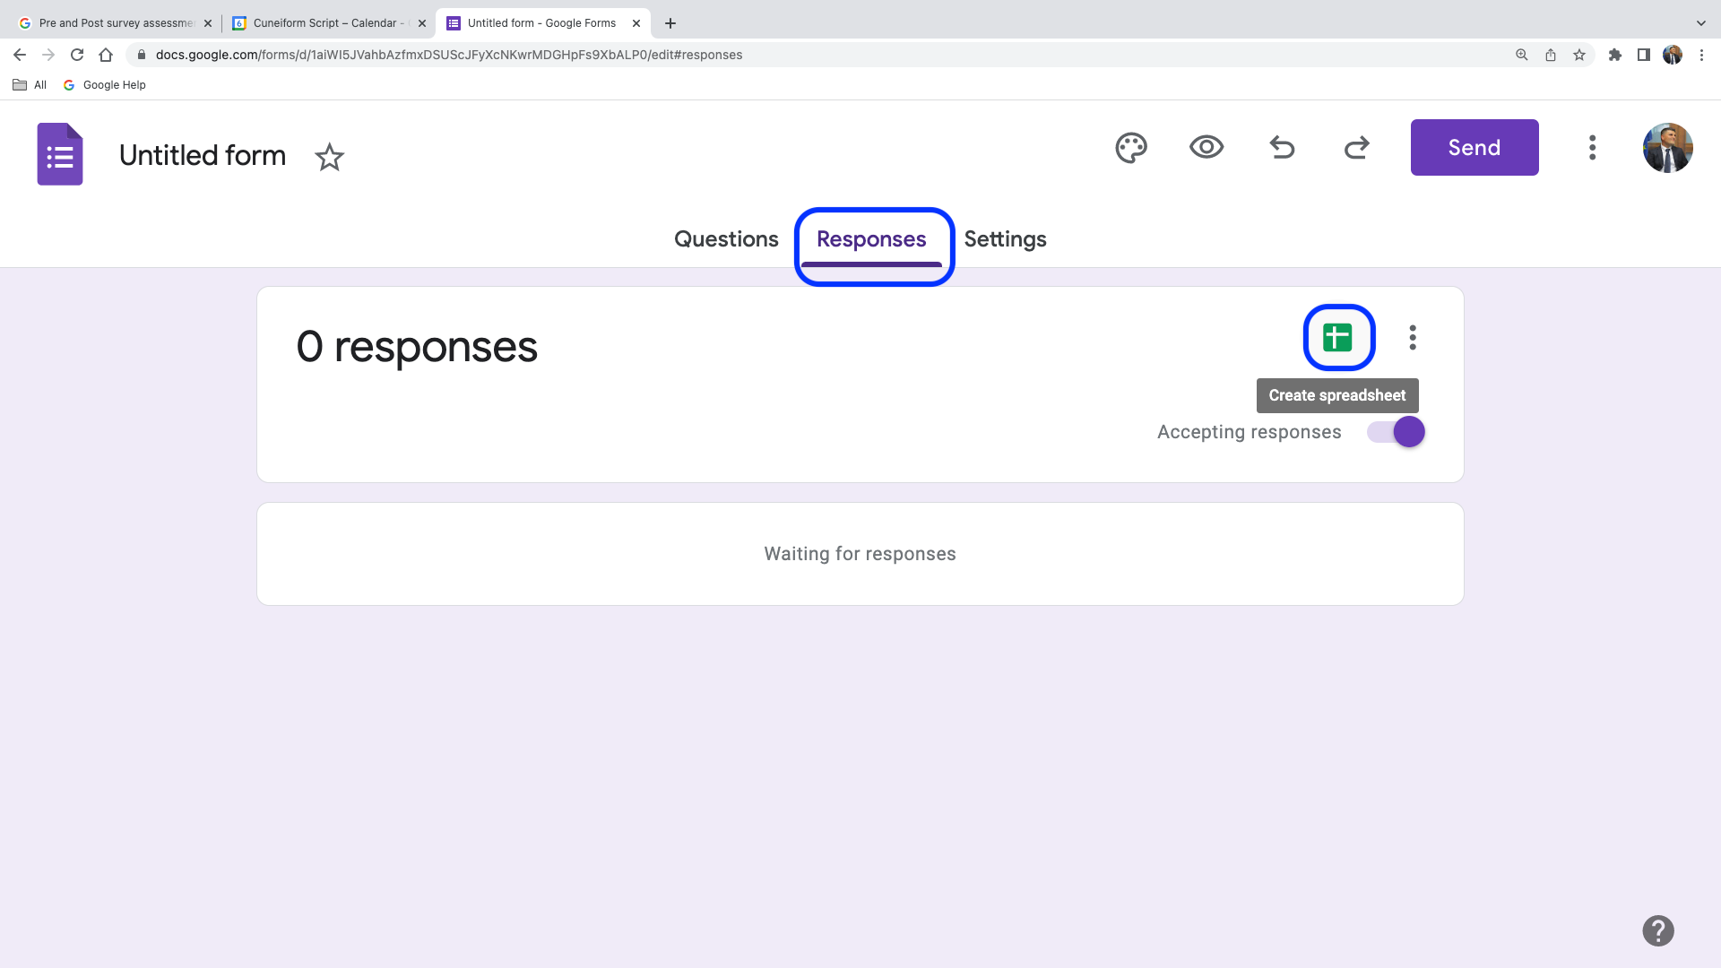Star the Untitled form

tap(329, 158)
